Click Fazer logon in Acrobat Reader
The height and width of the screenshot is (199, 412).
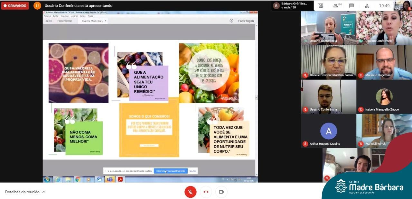(x=246, y=21)
